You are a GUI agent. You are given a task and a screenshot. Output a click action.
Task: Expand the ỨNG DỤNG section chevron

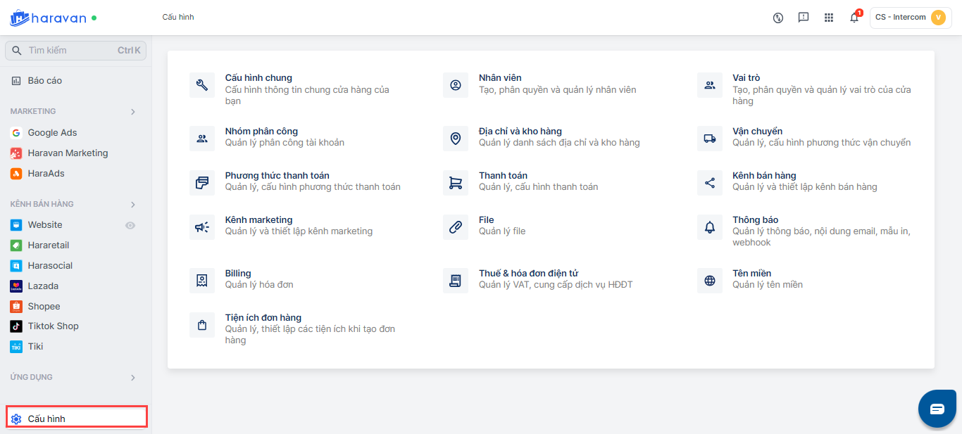tap(133, 378)
